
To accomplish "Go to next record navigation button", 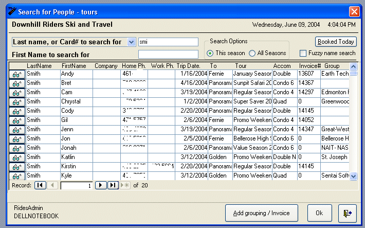I will [x=101, y=185].
